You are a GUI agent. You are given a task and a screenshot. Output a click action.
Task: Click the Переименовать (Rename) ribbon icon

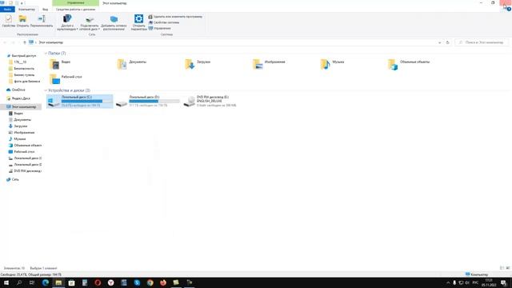[42, 21]
